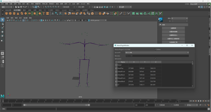
Task: Switch to the MASH shelf tab
Action: (78, 10)
